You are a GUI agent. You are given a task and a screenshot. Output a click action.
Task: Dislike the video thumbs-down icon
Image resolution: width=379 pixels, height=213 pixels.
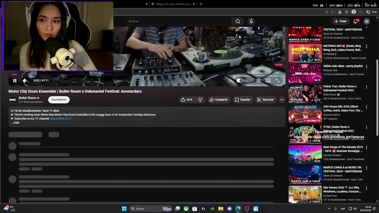200,100
